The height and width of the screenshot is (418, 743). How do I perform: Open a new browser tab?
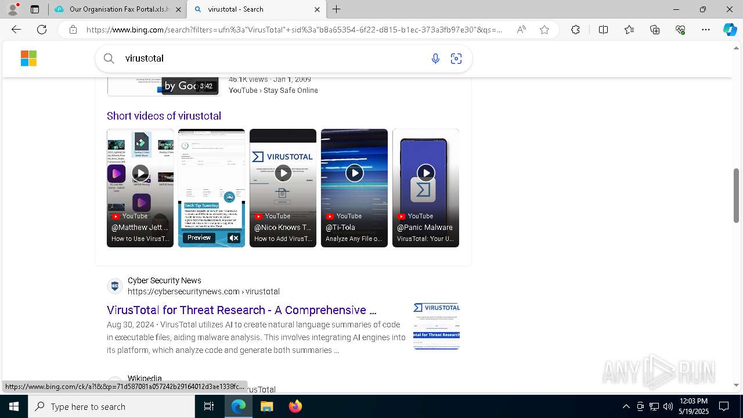coord(337,9)
